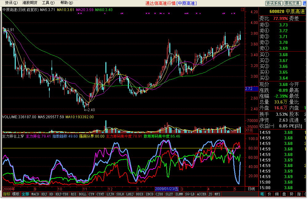Viewport: 308px width, 199px height.
Task: Click the 委托交易 button
Action: click(292, 3)
